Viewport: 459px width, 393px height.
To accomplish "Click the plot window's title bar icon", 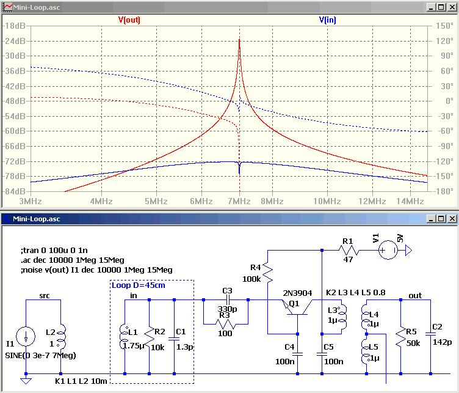I will tap(7, 7).
